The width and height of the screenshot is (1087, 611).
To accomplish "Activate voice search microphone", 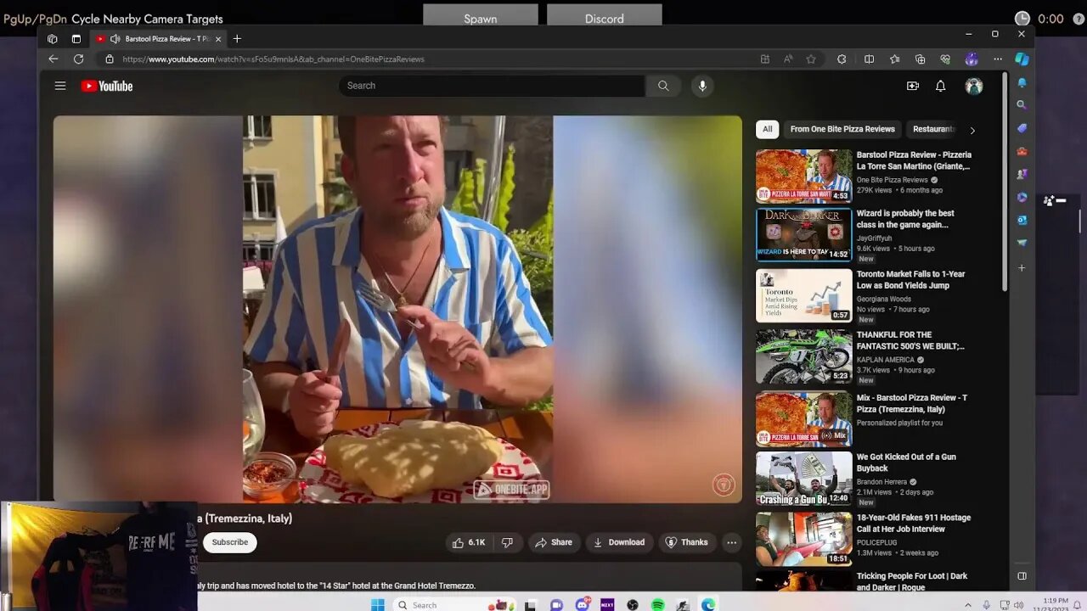I will pyautogui.click(x=701, y=86).
